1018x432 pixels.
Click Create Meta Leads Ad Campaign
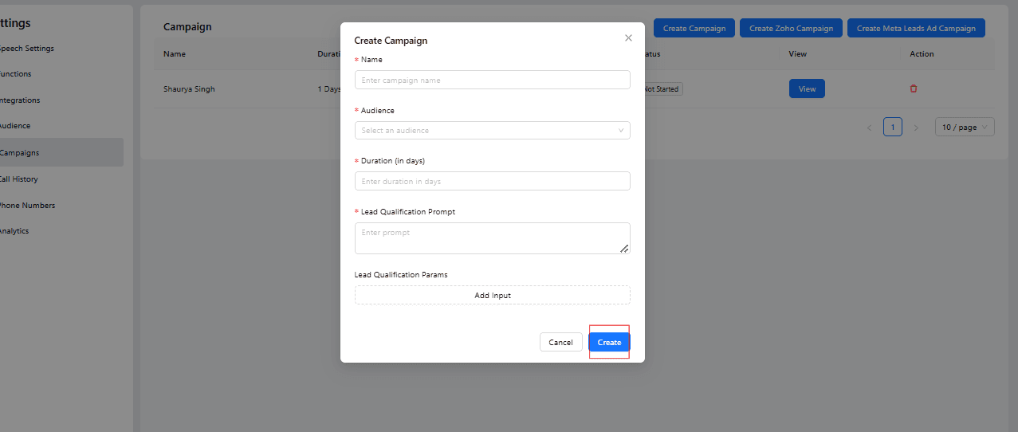pyautogui.click(x=915, y=28)
